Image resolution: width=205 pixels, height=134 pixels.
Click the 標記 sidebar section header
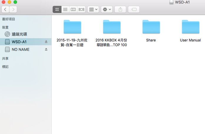click(x=5, y=67)
